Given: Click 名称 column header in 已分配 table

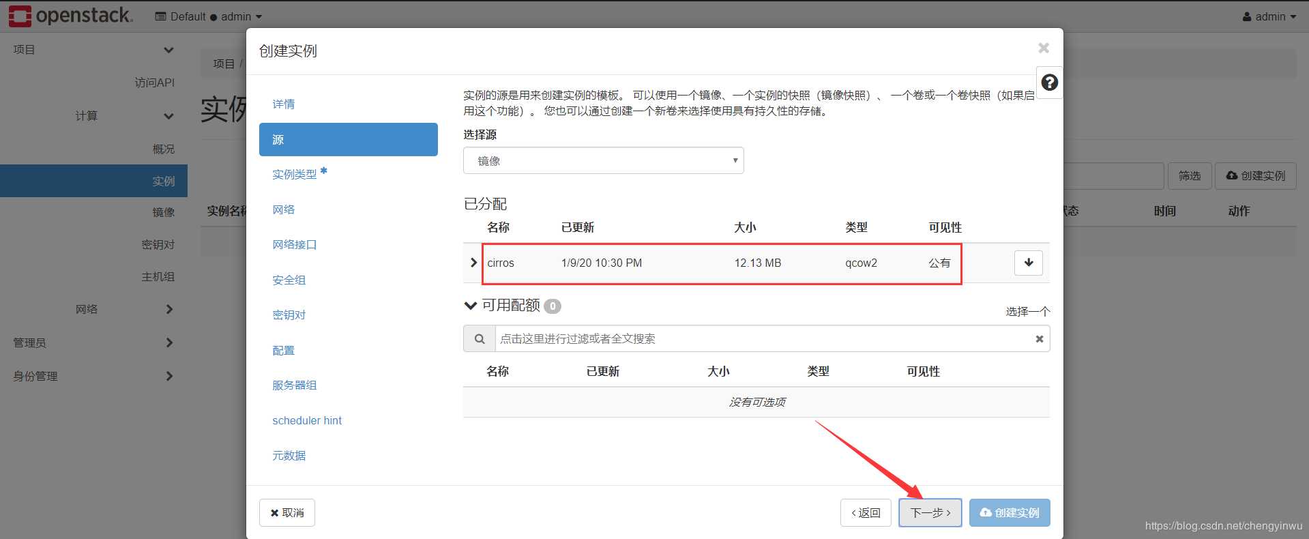Looking at the screenshot, I should pyautogui.click(x=498, y=227).
